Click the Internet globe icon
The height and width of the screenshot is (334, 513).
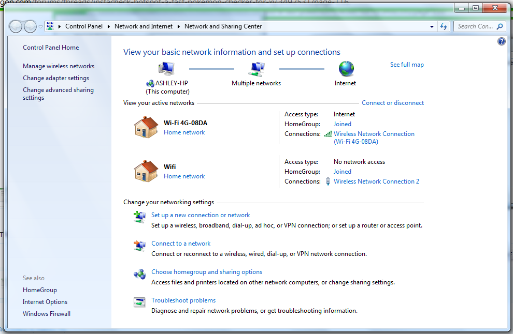click(346, 68)
